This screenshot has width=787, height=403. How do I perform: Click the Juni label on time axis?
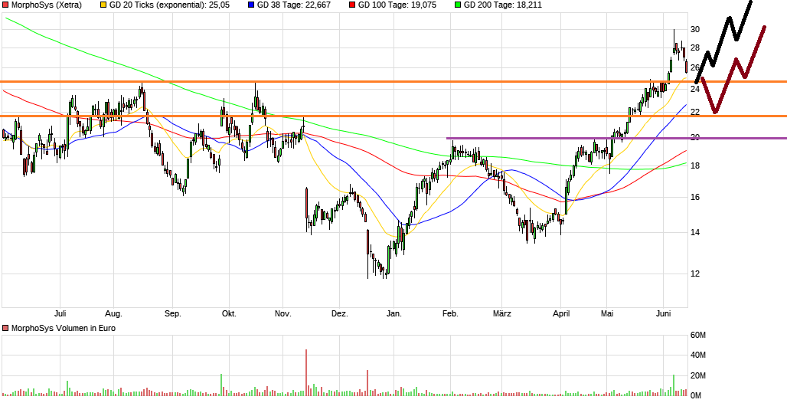coord(664,314)
